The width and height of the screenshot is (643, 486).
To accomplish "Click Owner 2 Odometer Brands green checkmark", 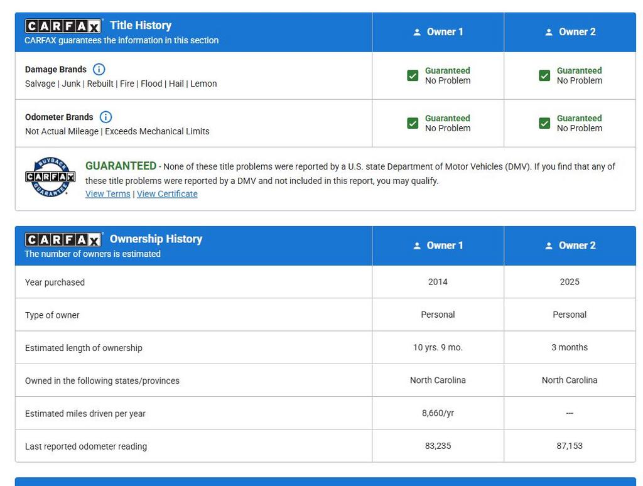I will click(x=544, y=123).
